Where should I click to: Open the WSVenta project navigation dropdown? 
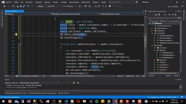(28, 14)
